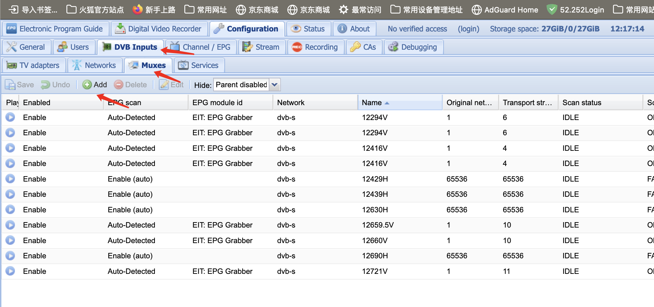Click the Undo toolbar button
Screen dimensions: 654x307
(56, 85)
